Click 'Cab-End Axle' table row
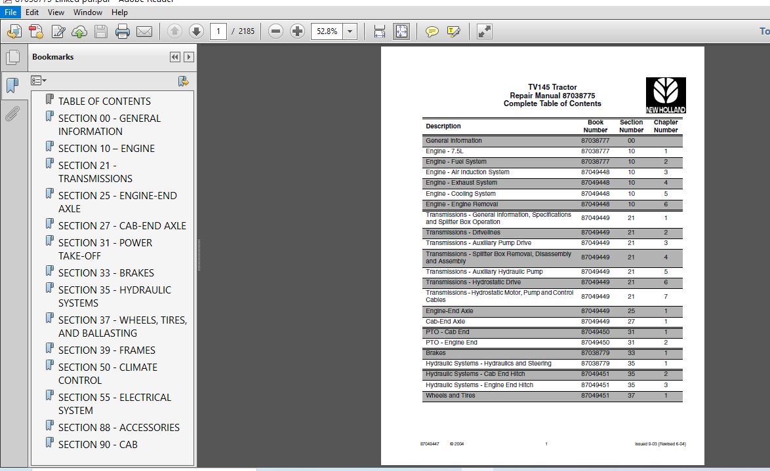The image size is (770, 471). pos(552,322)
